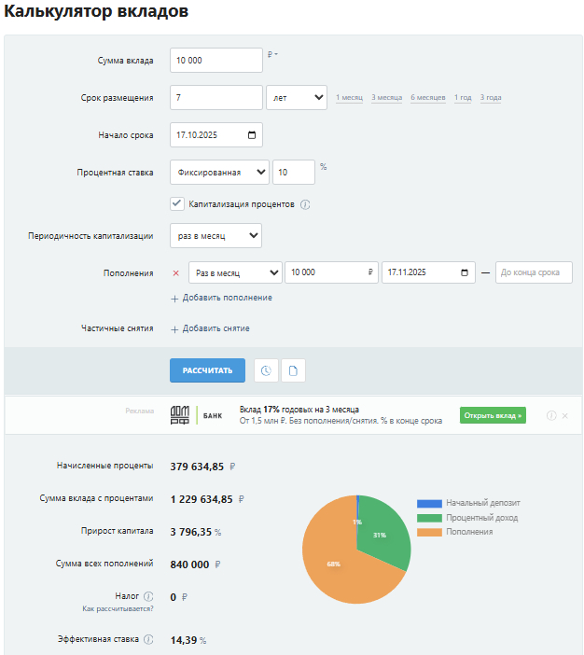Open the calendar picker in Начало срока
The height and width of the screenshot is (655, 584).
pos(252,135)
